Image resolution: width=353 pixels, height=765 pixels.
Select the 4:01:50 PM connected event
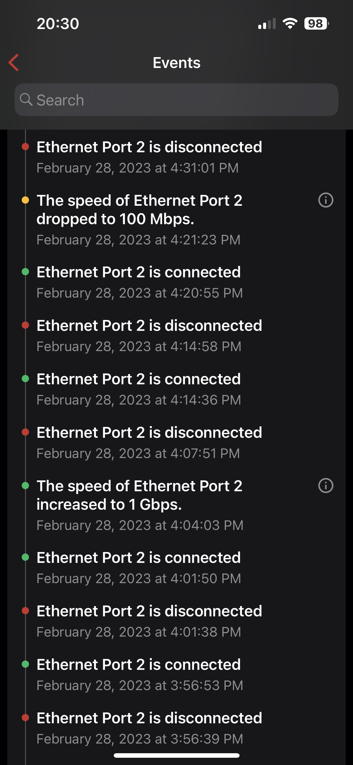(x=139, y=567)
